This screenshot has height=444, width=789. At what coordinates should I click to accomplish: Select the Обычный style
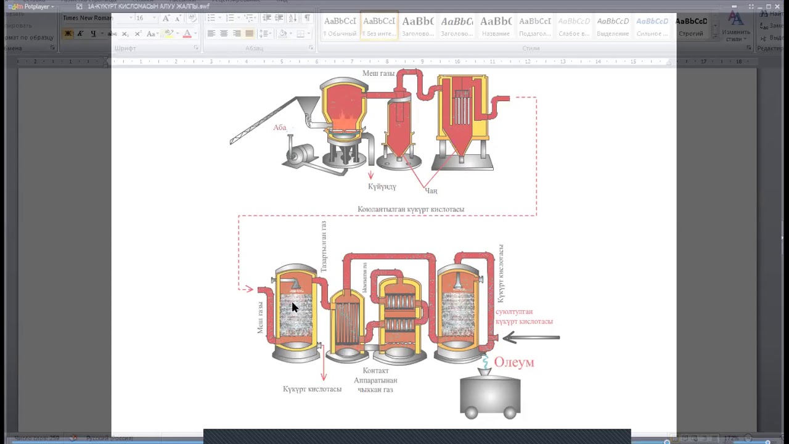(x=340, y=27)
